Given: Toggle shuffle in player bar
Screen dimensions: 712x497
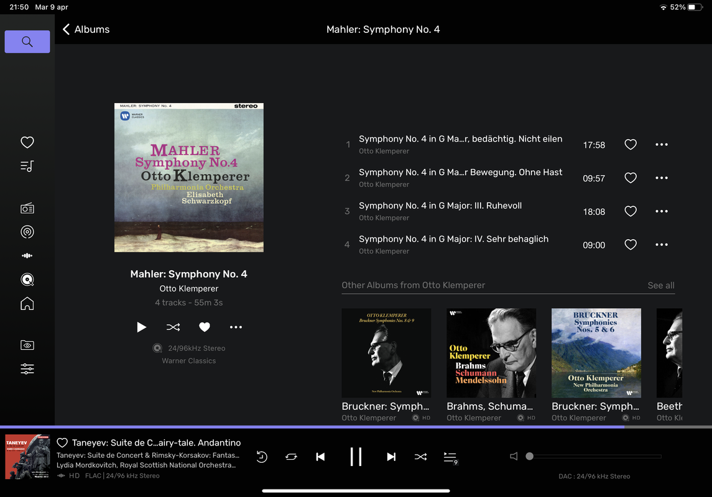Looking at the screenshot, I should [x=420, y=457].
